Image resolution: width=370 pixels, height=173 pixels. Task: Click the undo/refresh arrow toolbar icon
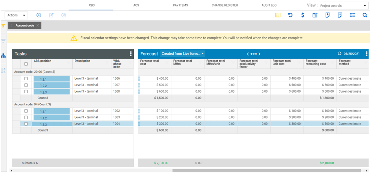pos(290,15)
